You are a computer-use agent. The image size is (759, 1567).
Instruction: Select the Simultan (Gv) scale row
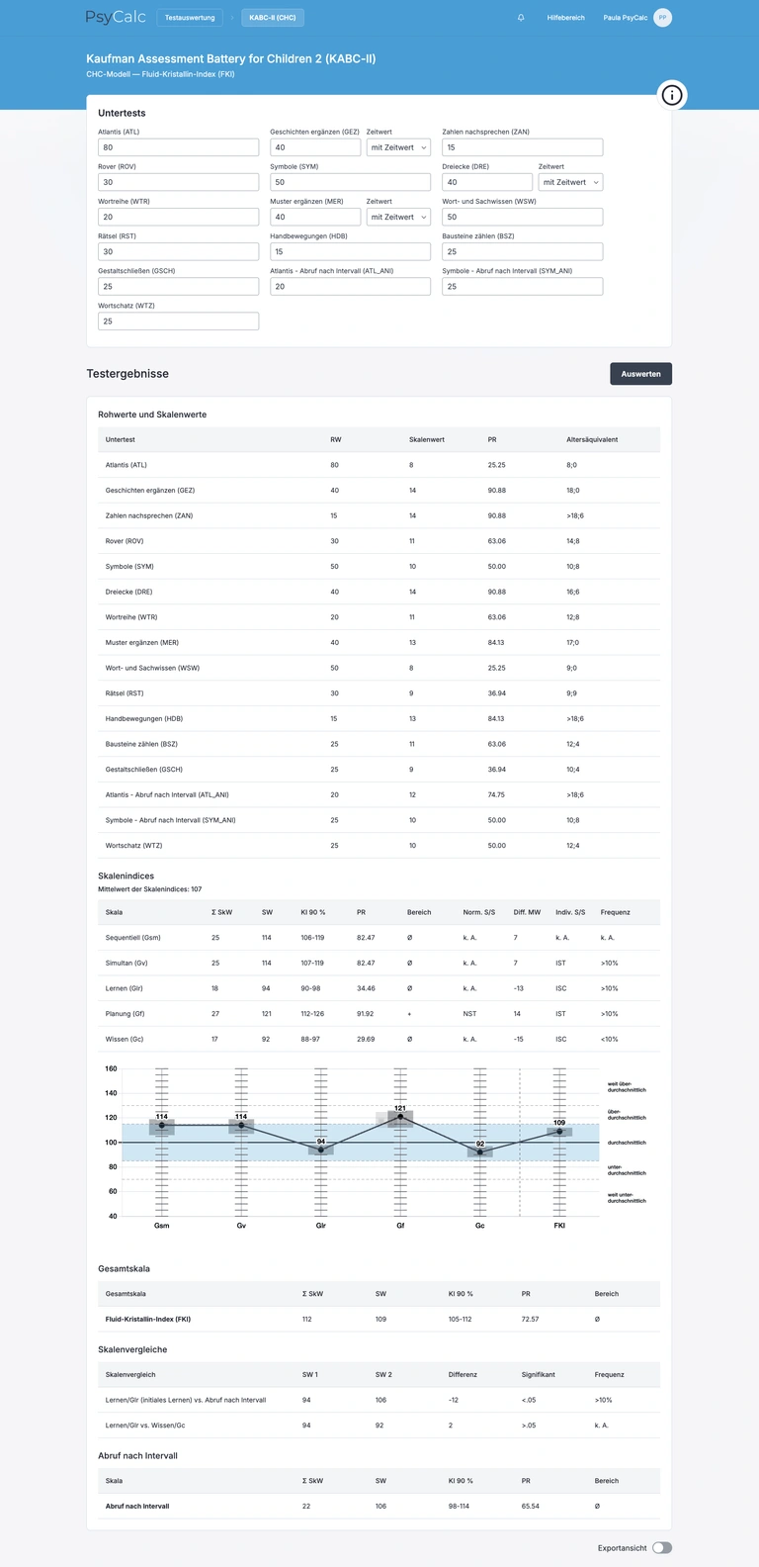point(379,963)
